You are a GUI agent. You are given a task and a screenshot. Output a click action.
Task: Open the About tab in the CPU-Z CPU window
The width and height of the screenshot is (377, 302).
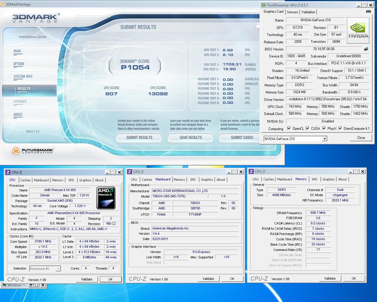[99, 180]
